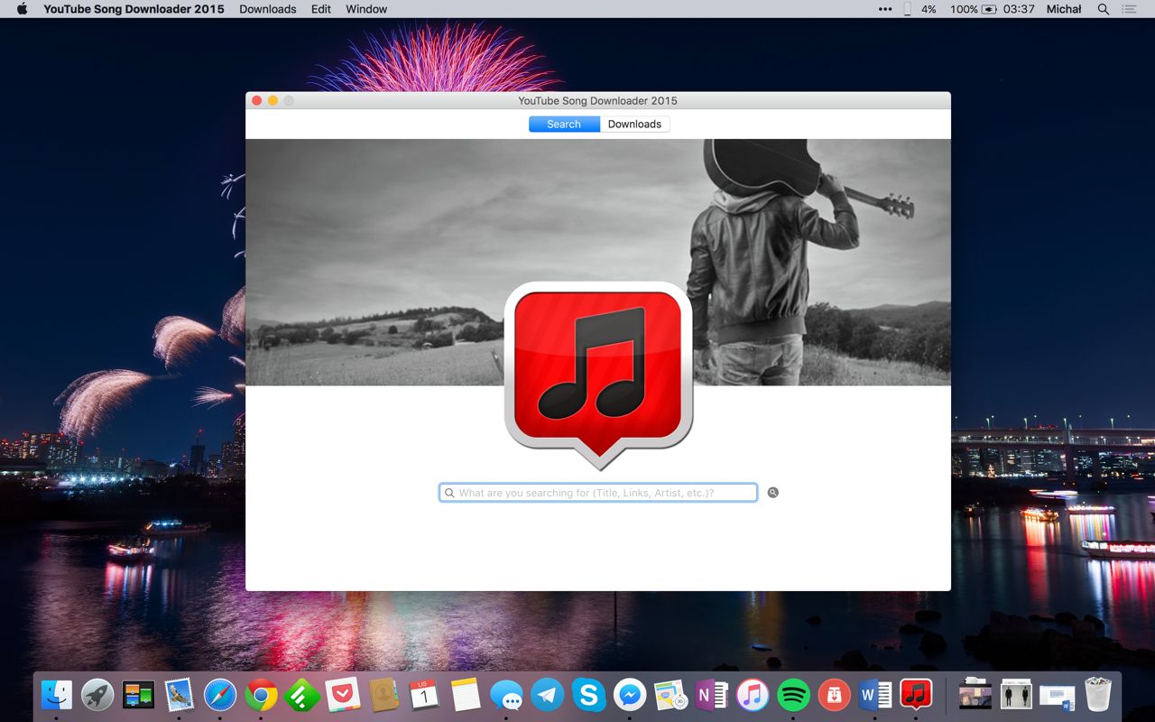Click the Michał user name in menu bar

(x=1064, y=9)
